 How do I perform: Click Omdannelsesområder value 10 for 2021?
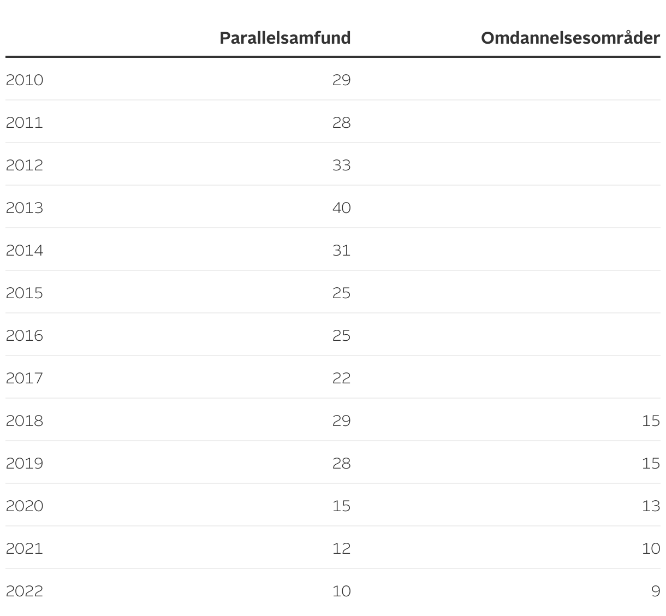point(651,548)
